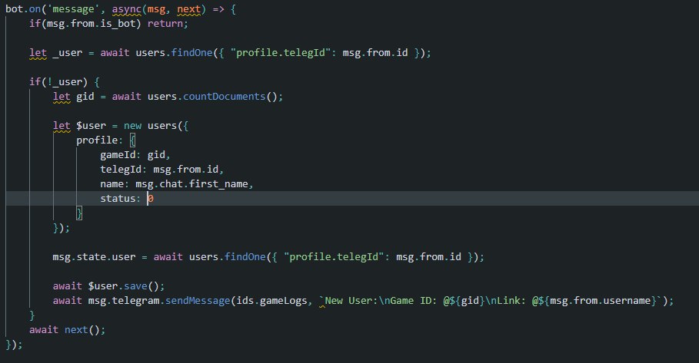Viewport: 699px width, 363px height.
Task: Click the gid variable declaration
Action: tap(85, 97)
